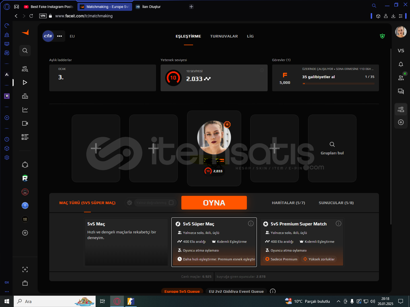Open the party finder icon in FACEIT sidebar

[x=25, y=69]
